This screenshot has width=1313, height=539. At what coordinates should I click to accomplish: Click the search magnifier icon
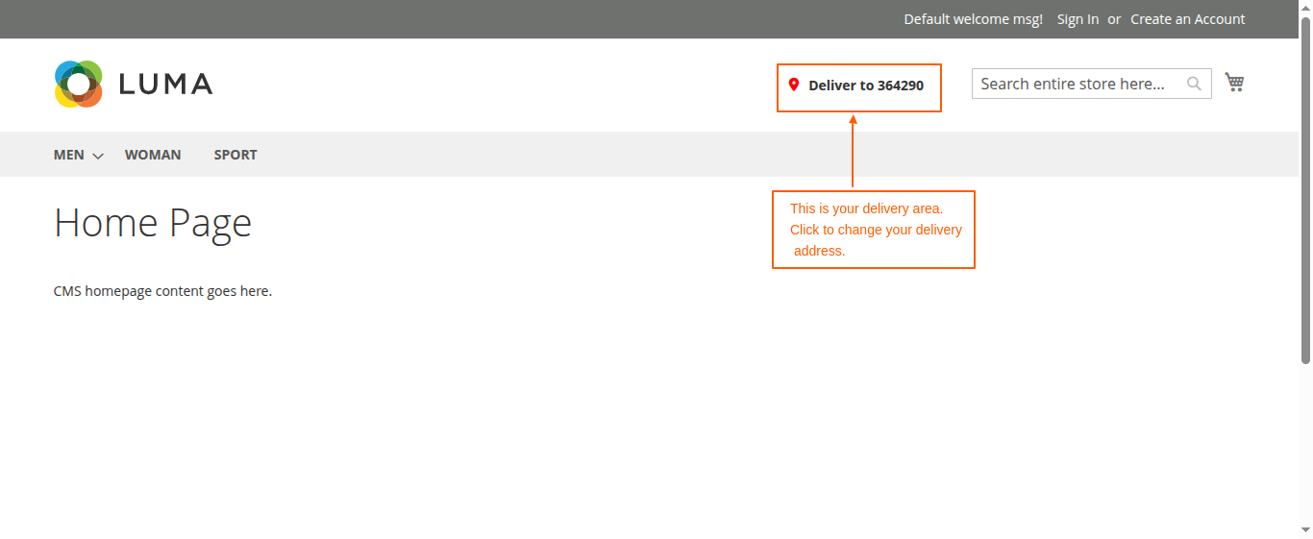pos(1194,84)
